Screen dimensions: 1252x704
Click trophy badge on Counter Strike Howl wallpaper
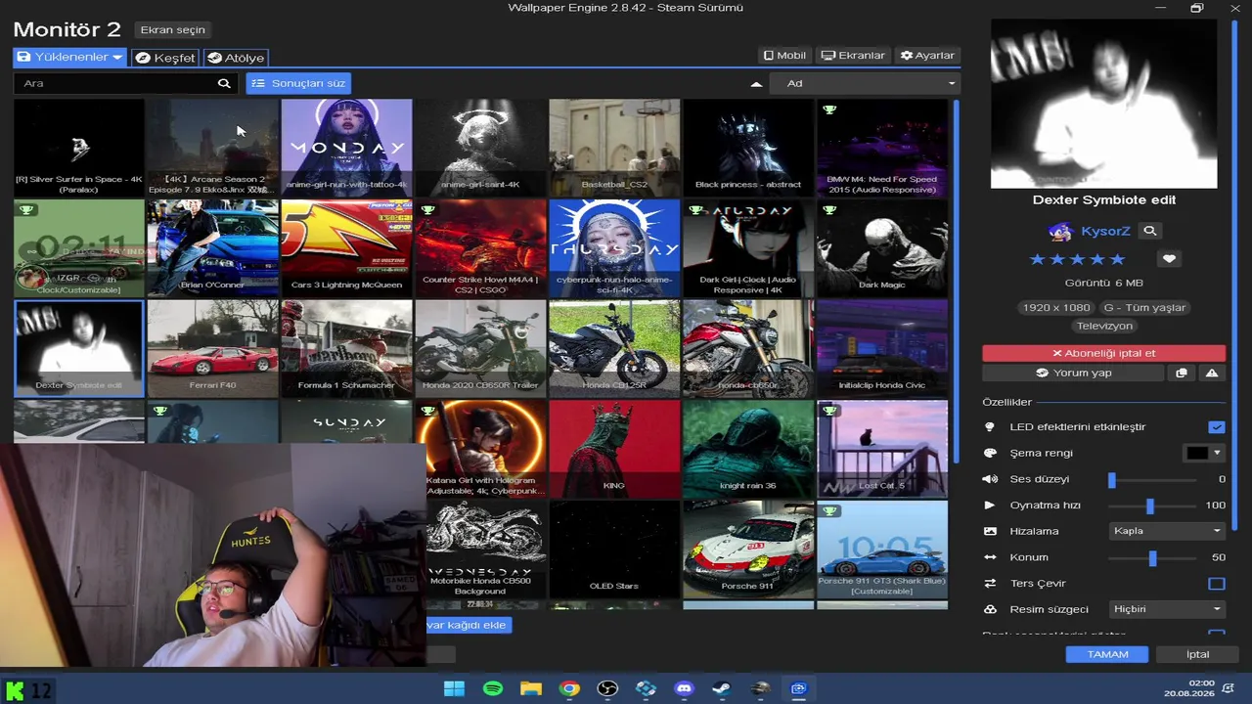[x=427, y=210]
